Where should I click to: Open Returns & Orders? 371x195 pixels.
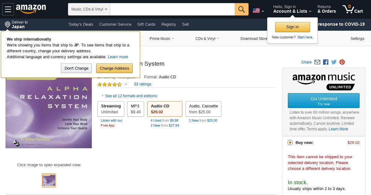click(326, 9)
